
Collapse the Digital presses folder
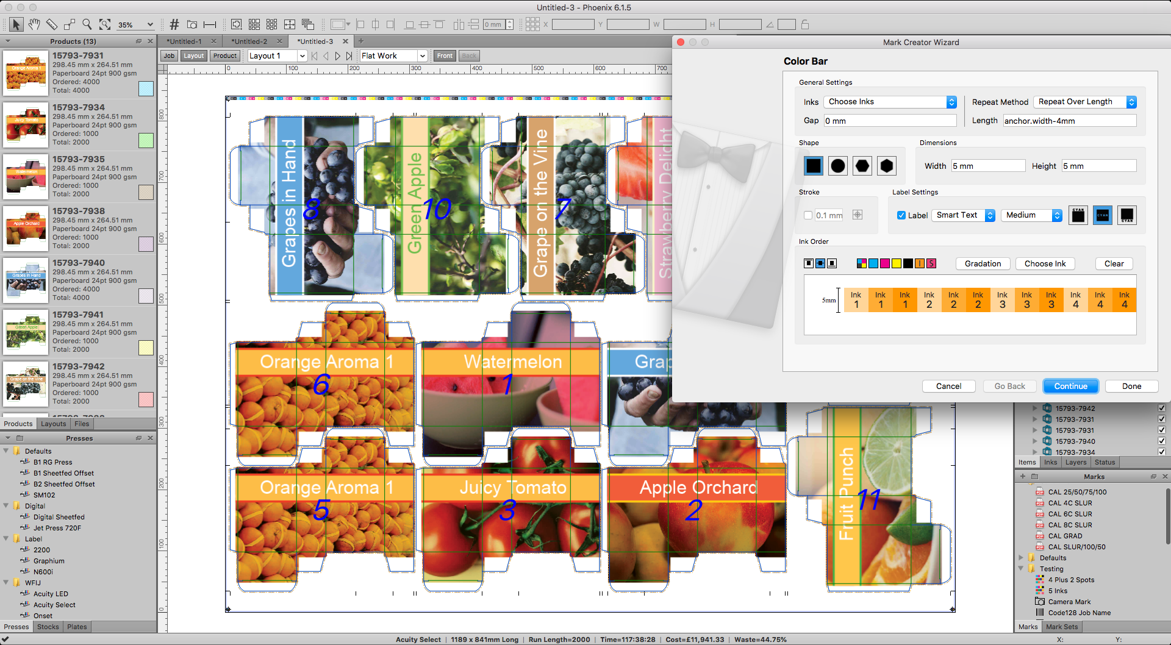pyautogui.click(x=6, y=506)
